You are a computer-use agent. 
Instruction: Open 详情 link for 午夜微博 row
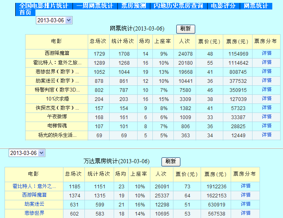[267, 117]
